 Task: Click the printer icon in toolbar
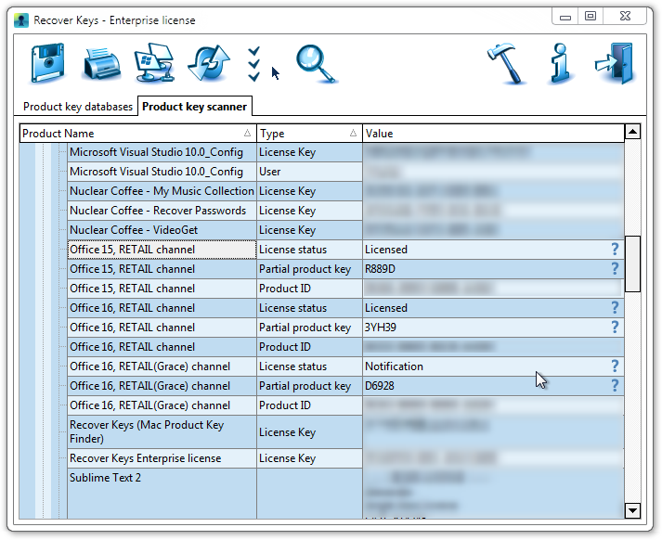101,64
